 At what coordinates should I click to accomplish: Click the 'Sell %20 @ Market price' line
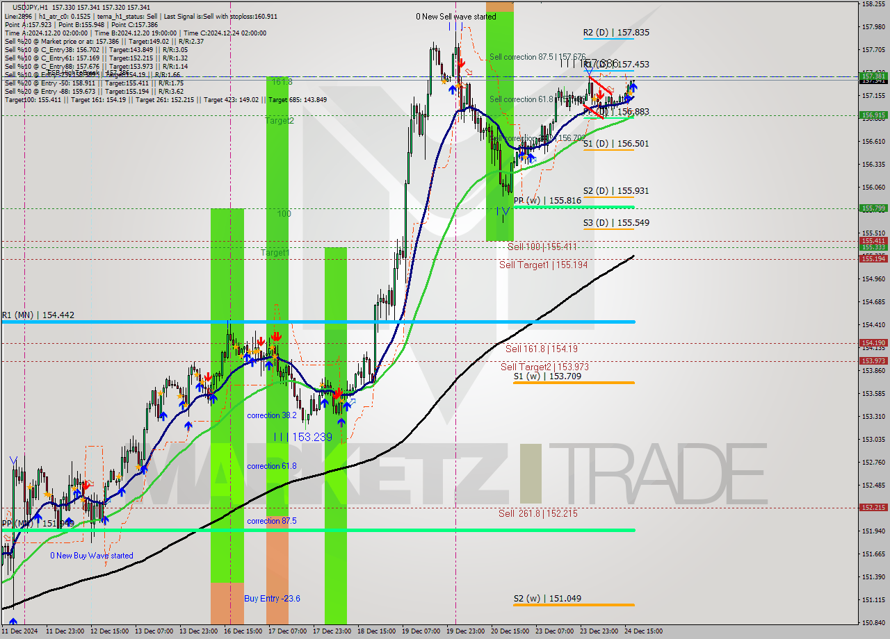click(x=104, y=42)
